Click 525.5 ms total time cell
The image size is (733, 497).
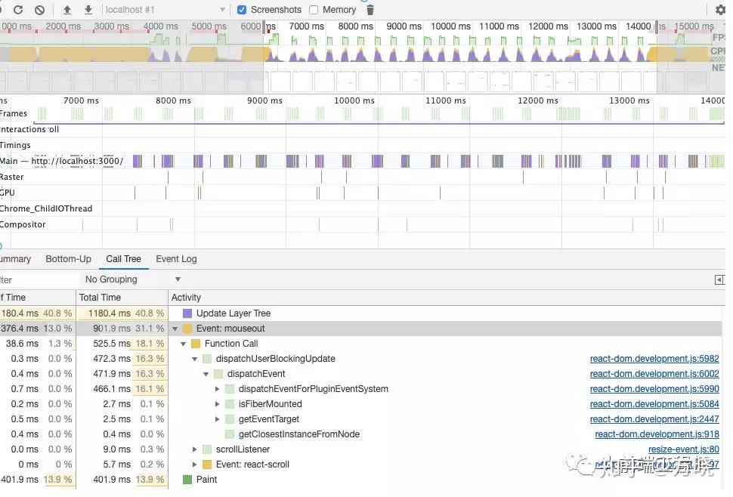pos(122,344)
